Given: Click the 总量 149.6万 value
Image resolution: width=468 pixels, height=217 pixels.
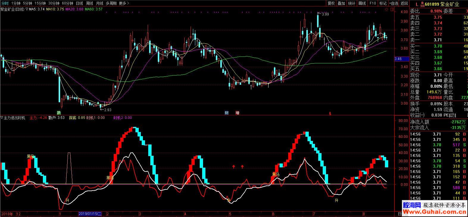Looking at the screenshot, I should tap(434, 92).
